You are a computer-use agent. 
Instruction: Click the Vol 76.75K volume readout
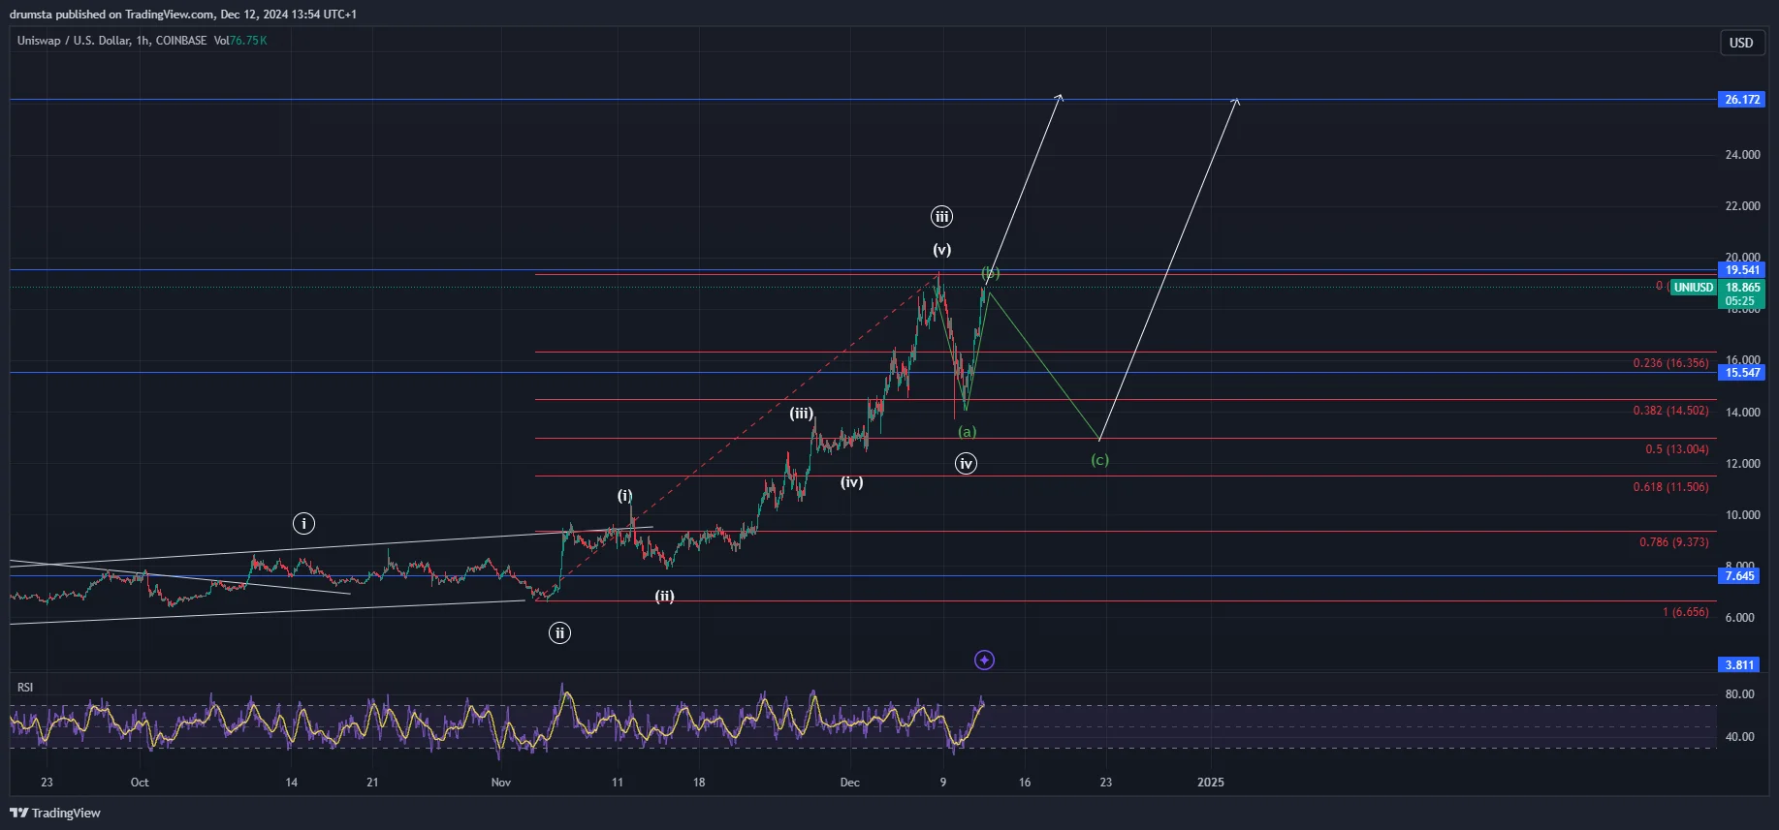(240, 41)
